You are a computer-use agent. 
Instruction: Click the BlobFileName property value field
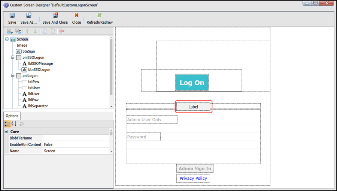pyautogui.click(x=76, y=138)
